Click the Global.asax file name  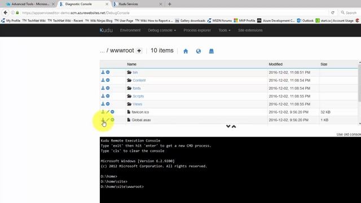(x=141, y=120)
